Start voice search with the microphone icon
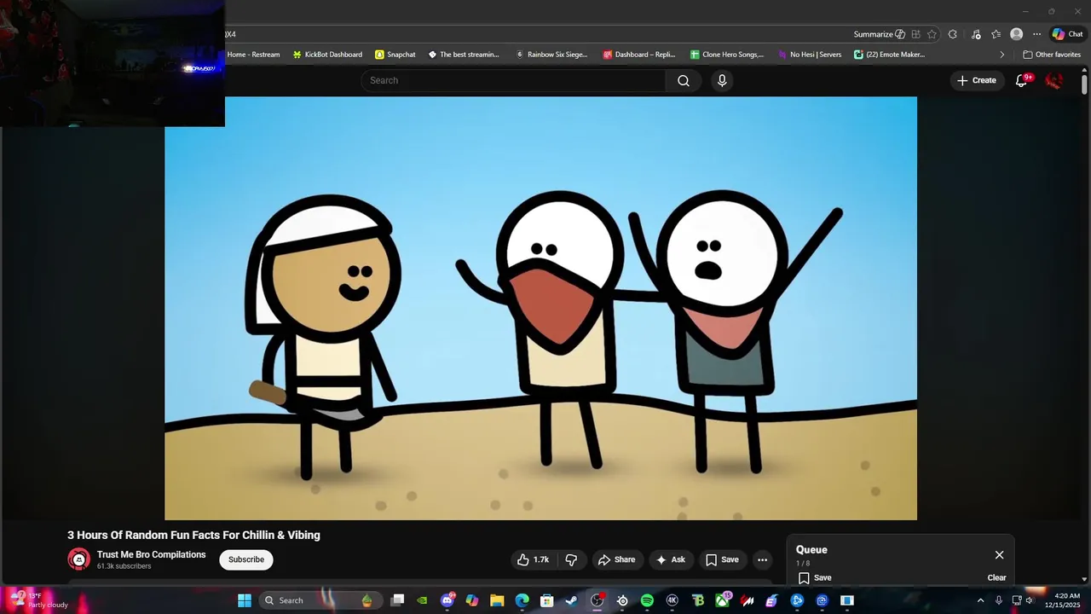 pos(722,80)
